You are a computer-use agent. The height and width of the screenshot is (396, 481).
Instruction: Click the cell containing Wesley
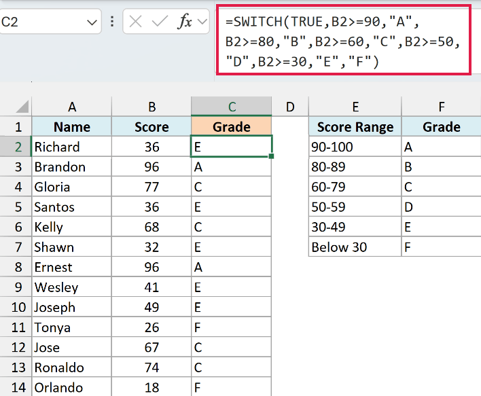click(x=72, y=287)
